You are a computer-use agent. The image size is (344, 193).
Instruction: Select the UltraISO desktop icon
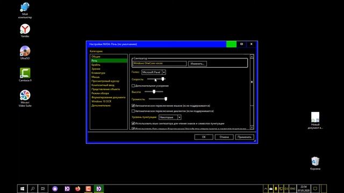pos(25,53)
